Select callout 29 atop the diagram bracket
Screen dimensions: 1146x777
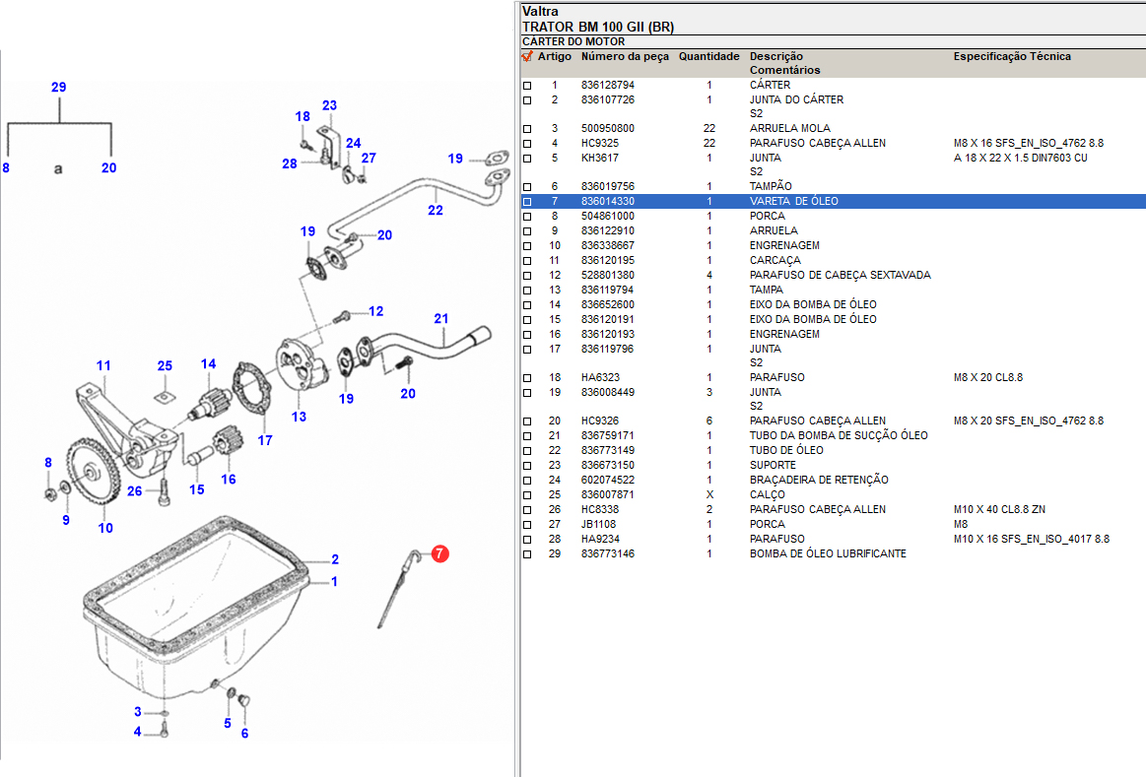pyautogui.click(x=58, y=87)
